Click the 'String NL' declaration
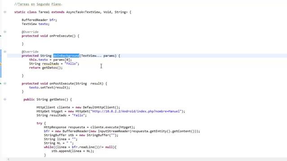The height and width of the screenshot is (161, 287). [x=52, y=143]
